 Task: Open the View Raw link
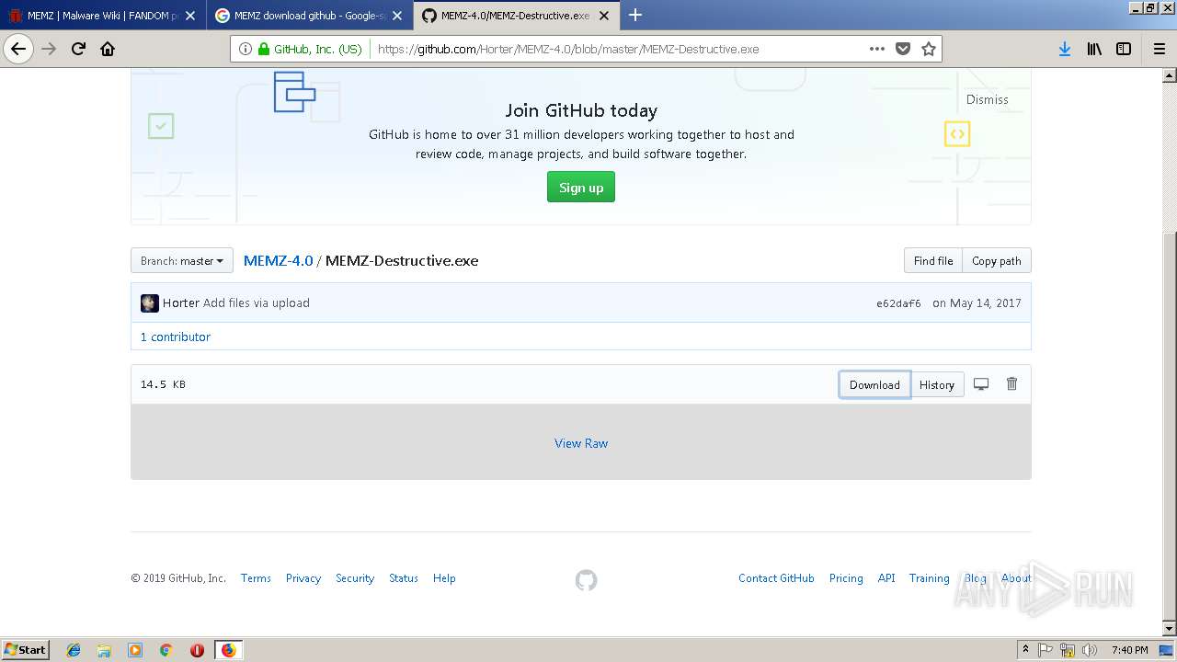click(x=581, y=443)
